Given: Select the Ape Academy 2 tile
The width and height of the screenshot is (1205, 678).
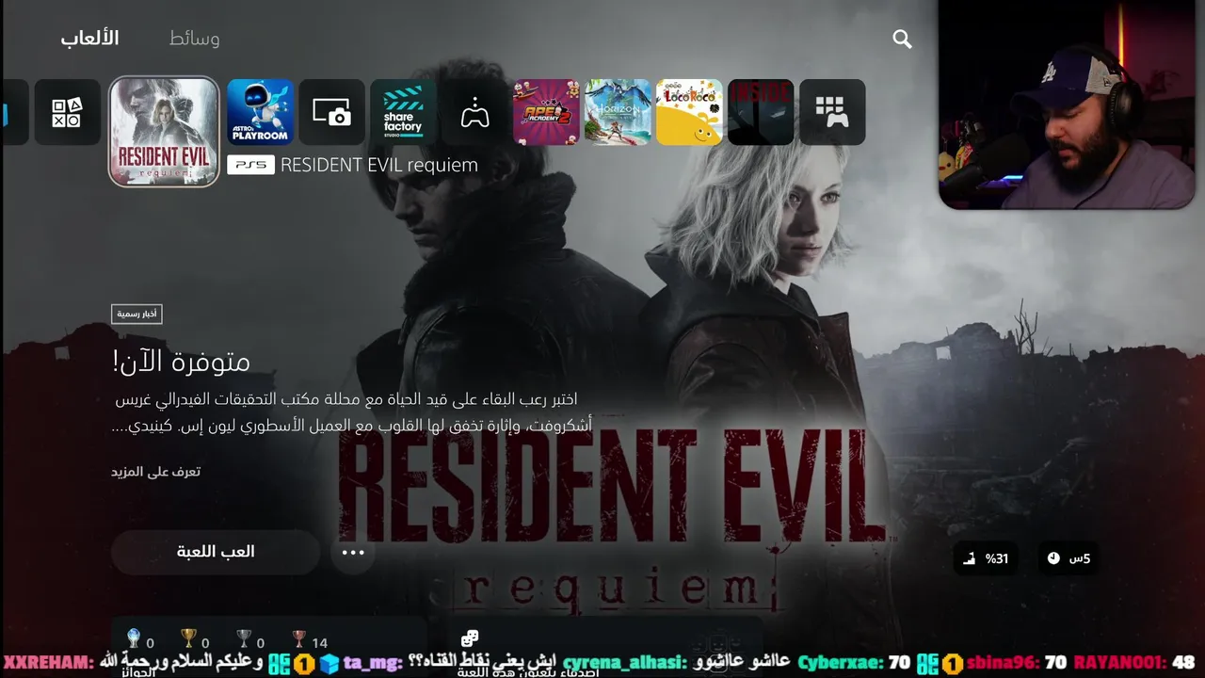Looking at the screenshot, I should pyautogui.click(x=547, y=112).
